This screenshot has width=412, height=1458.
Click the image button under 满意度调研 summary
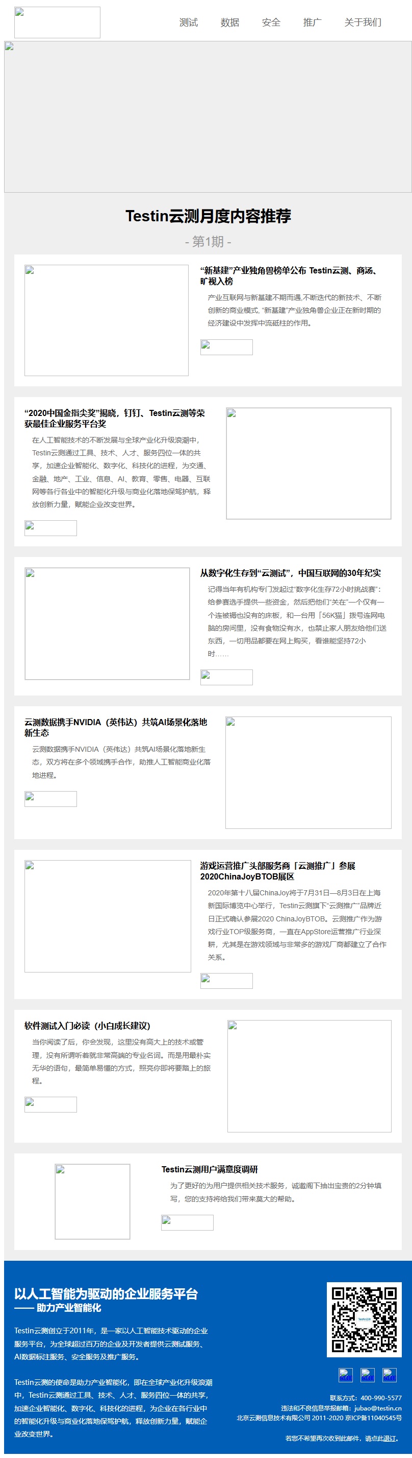[187, 1222]
